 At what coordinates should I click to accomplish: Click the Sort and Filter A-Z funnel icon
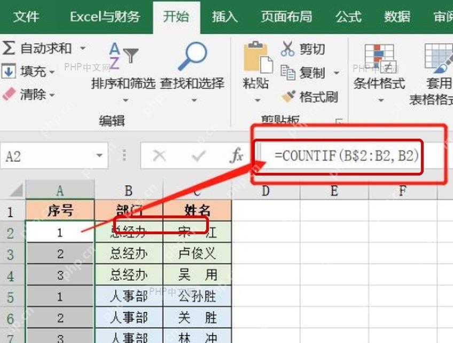tap(123, 57)
